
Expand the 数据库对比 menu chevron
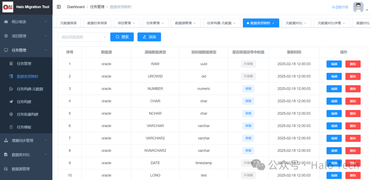click(x=46, y=155)
